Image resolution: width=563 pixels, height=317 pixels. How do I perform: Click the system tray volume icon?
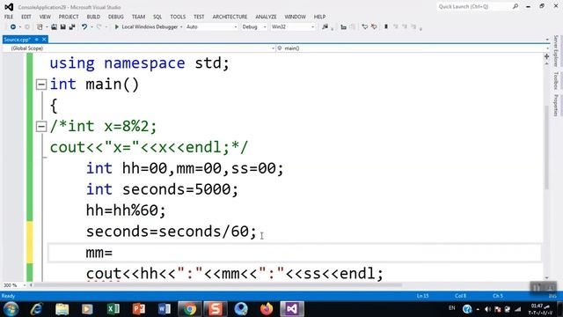point(487,309)
